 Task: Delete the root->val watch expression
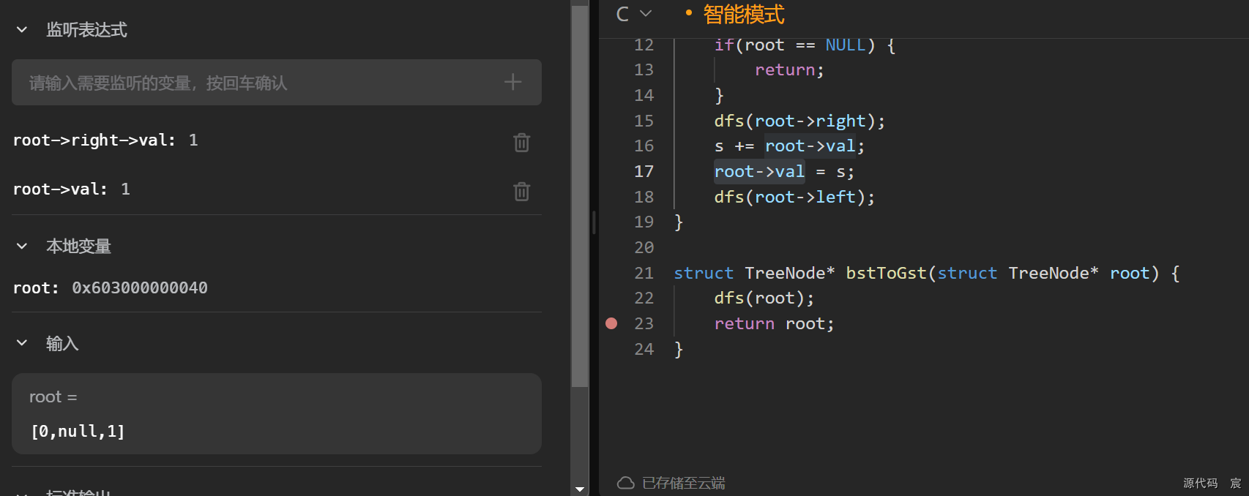point(521,191)
